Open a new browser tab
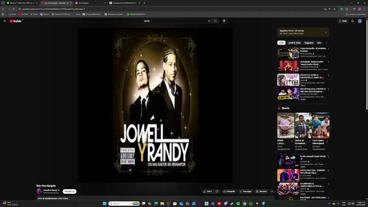This screenshot has width=368, height=207. [145, 3]
